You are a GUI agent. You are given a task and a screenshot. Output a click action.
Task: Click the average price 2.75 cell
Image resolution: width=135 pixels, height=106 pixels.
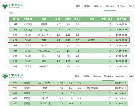click(68, 30)
